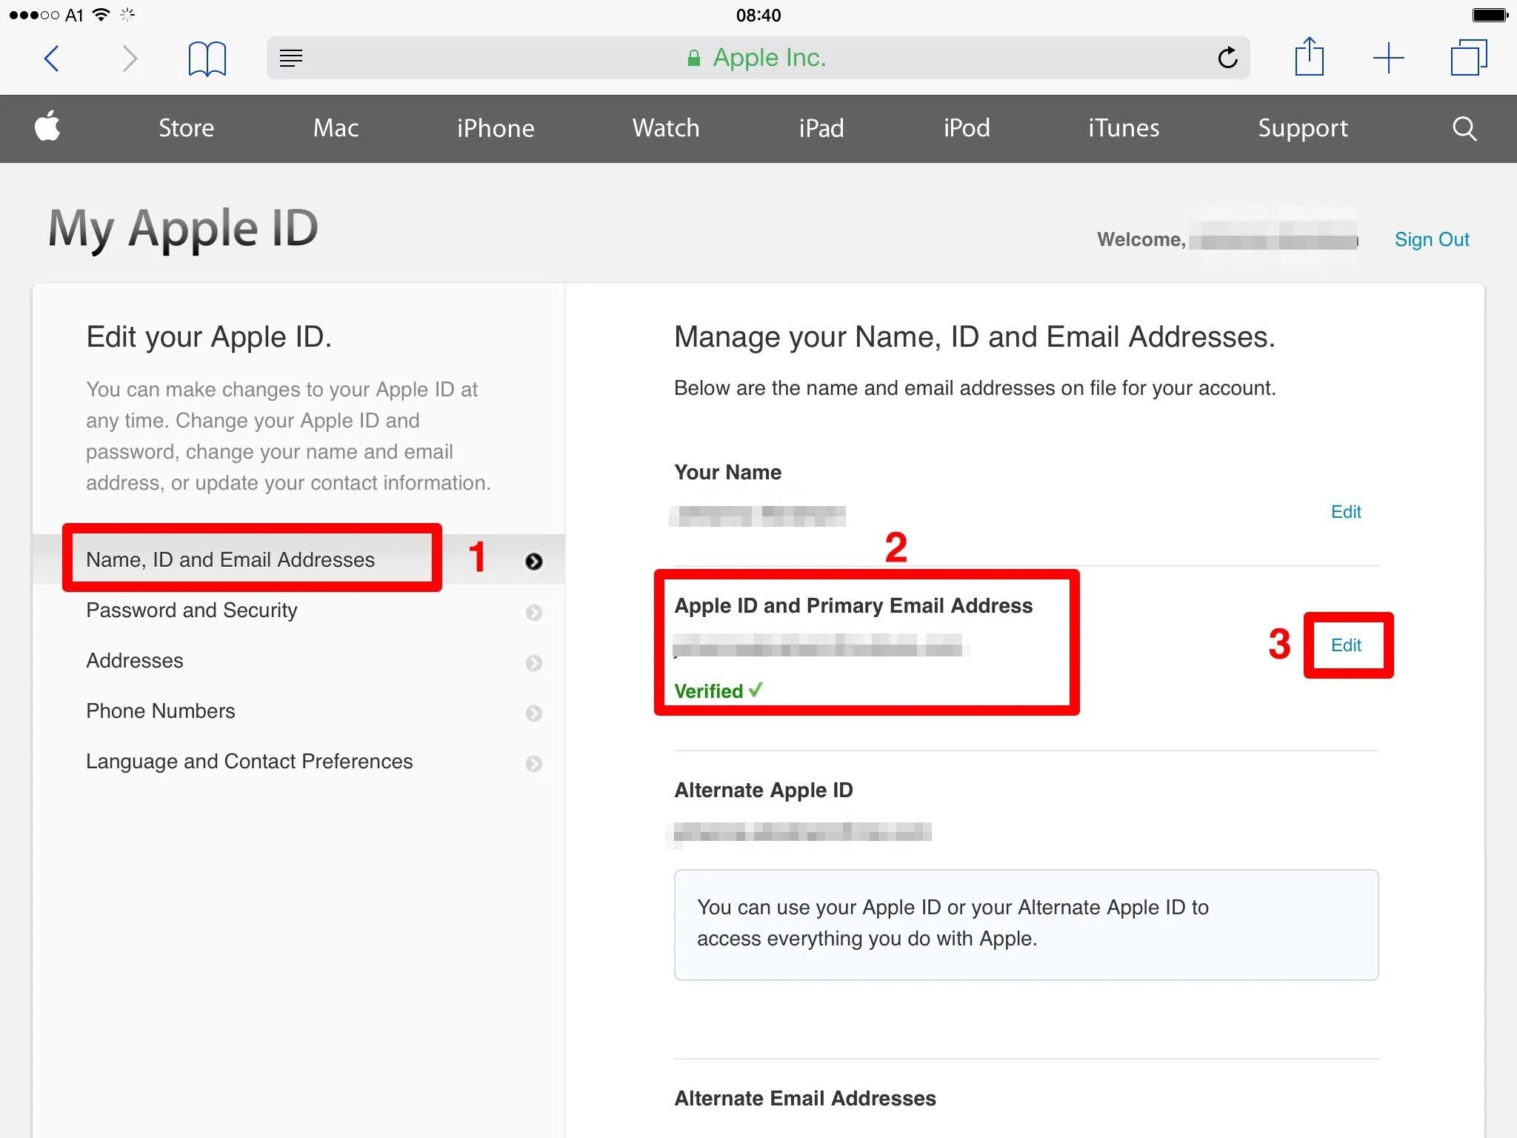
Task: Click Edit link next to Your Name
Action: point(1346,512)
